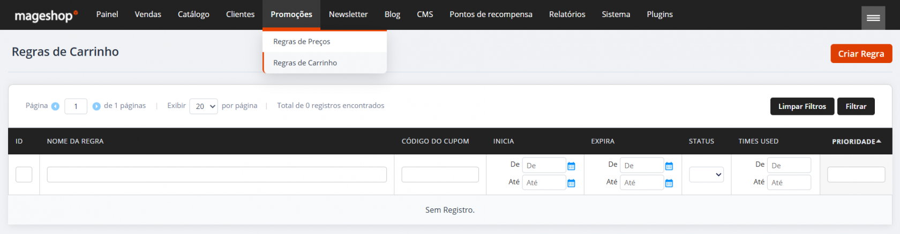The image size is (900, 234).
Task: Toggle the ID filter checkbox
Action: pos(24,175)
